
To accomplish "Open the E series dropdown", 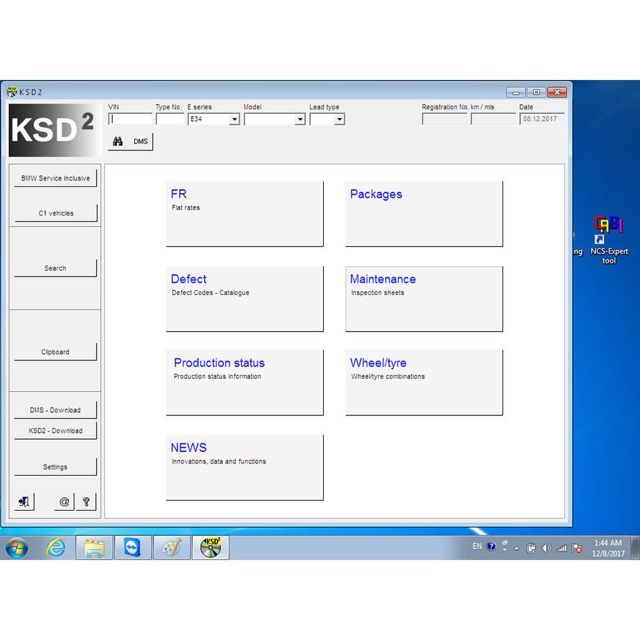I will tap(234, 119).
